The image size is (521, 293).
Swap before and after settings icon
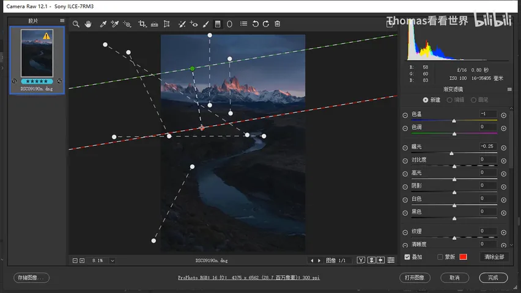pos(371,260)
